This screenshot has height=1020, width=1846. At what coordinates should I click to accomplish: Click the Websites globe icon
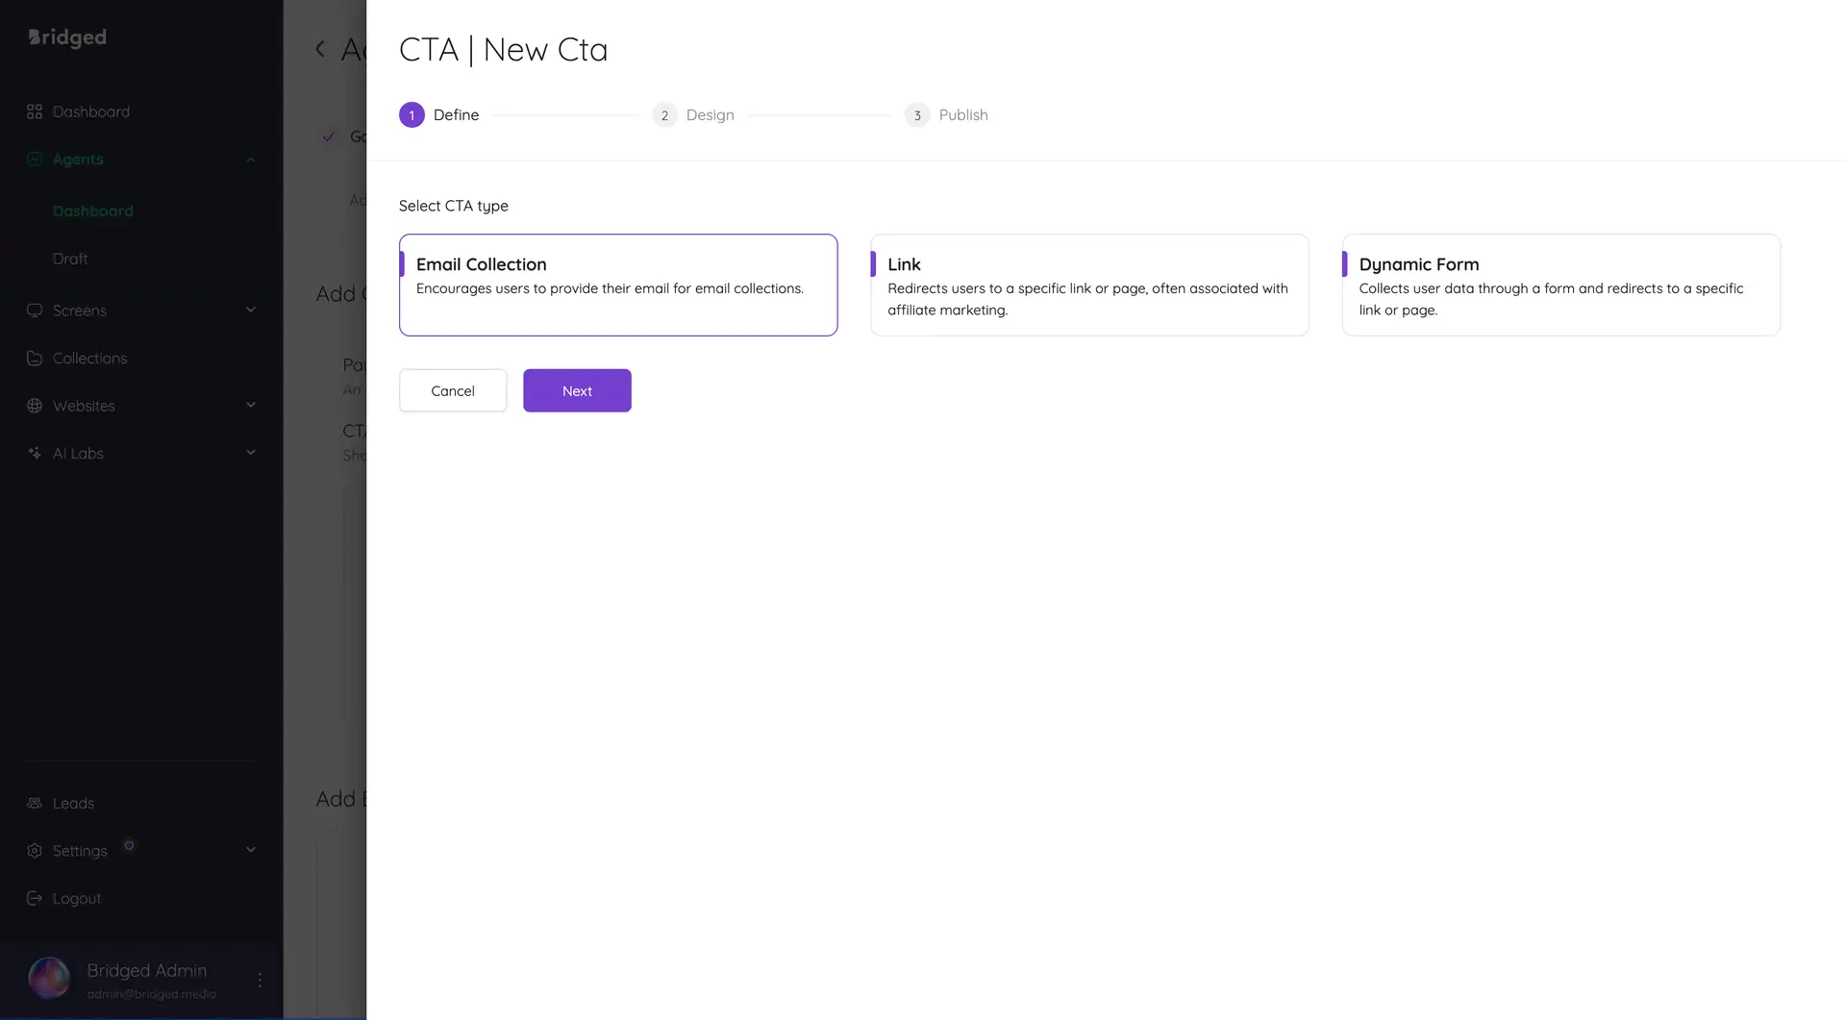tap(35, 405)
